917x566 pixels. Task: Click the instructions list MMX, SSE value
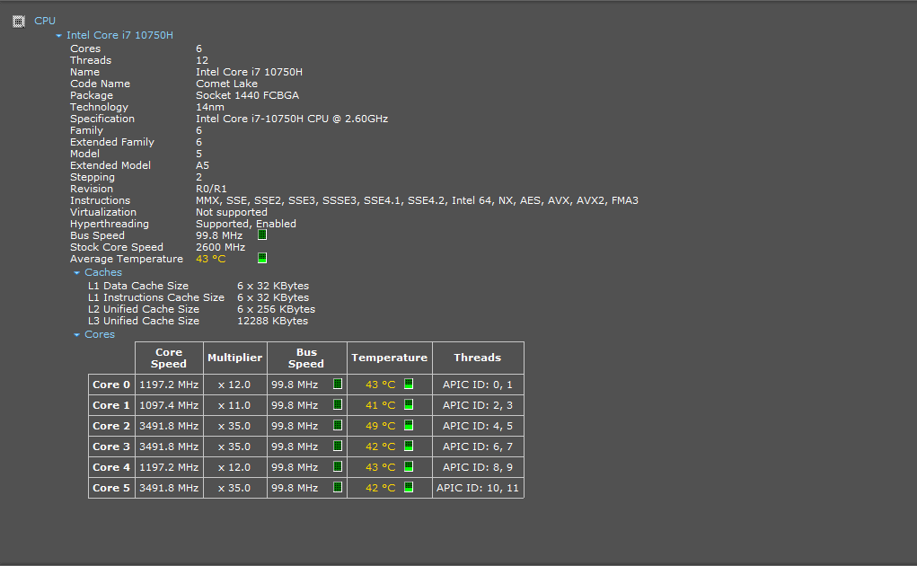point(417,200)
